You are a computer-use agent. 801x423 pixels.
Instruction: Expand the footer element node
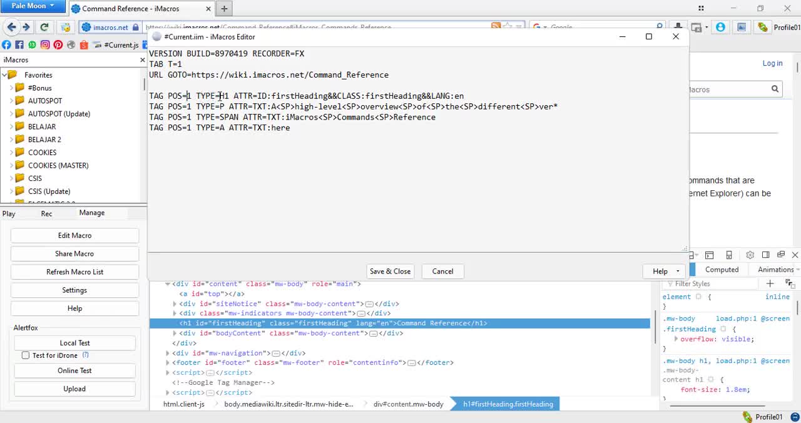tap(168, 362)
